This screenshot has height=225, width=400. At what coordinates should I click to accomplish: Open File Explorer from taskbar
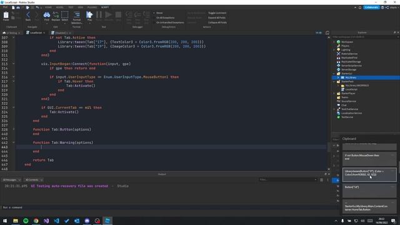16,221
